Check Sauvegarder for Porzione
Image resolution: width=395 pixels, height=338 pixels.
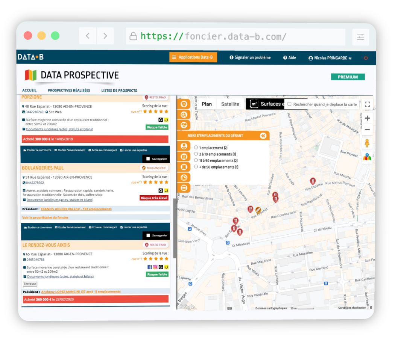(148, 159)
